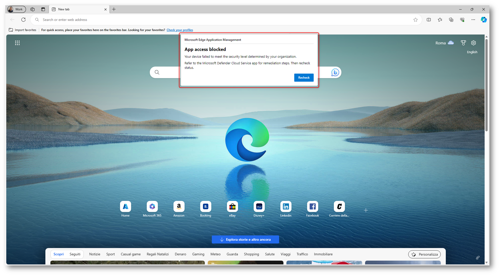Open the Rewards trophy icon
Image resolution: width=500 pixels, height=276 pixels.
[463, 43]
